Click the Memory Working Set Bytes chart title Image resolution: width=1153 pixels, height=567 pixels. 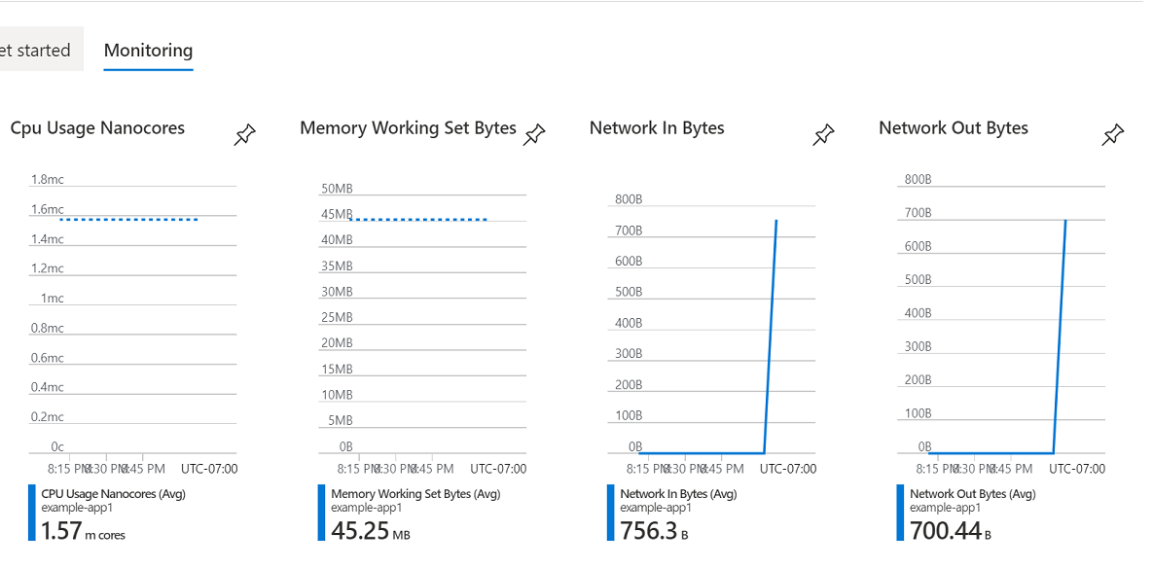coord(408,127)
